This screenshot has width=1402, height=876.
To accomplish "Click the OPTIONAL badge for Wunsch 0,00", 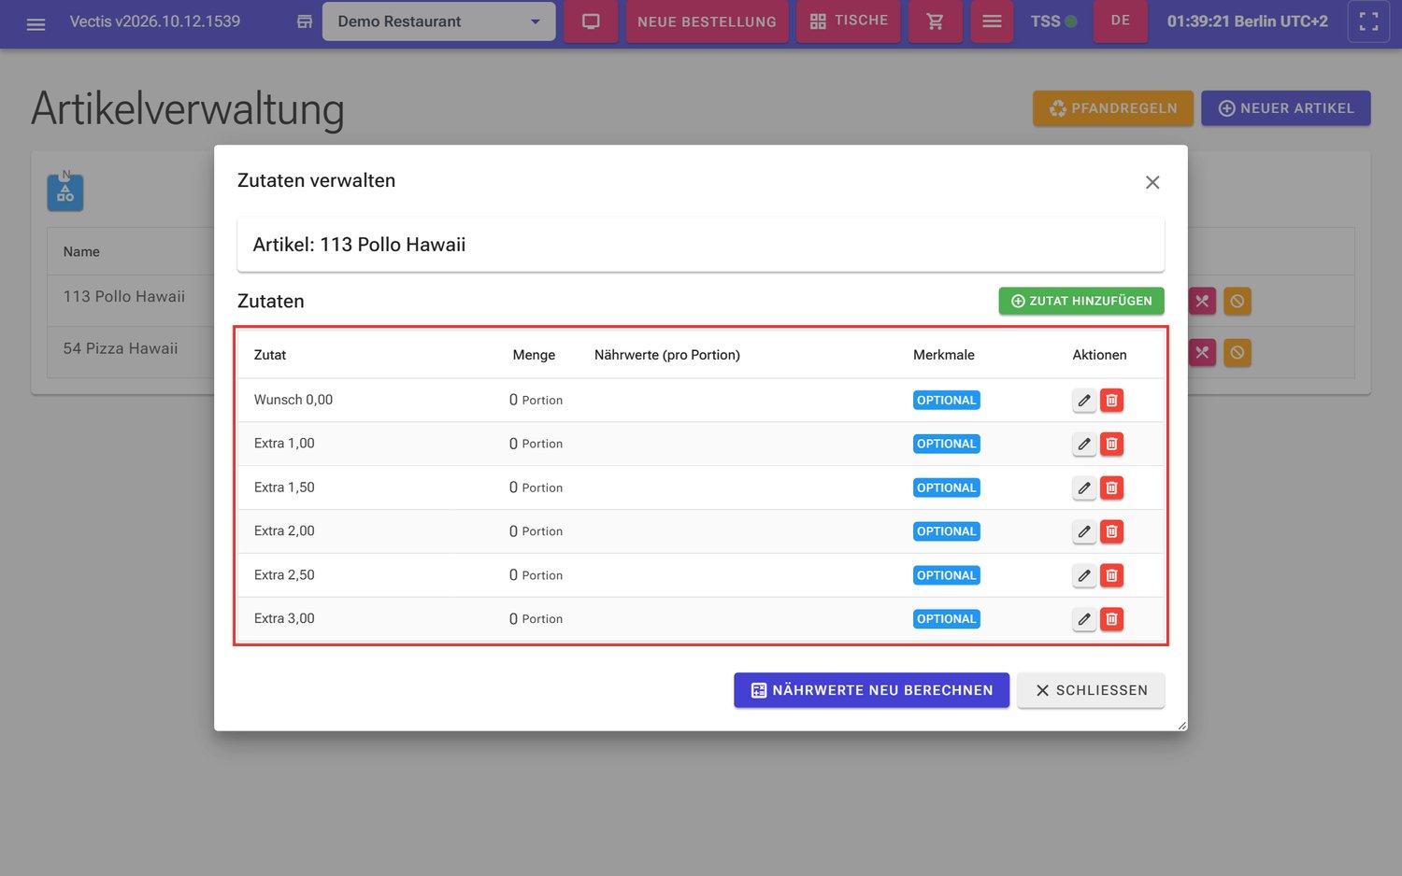I will (x=947, y=400).
